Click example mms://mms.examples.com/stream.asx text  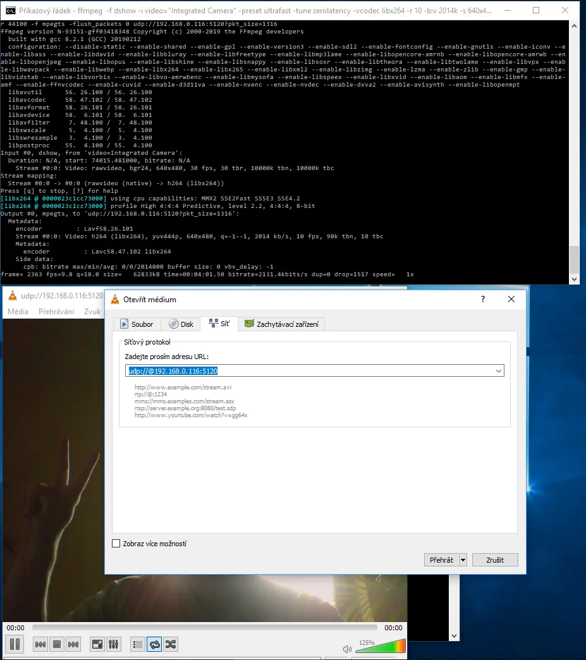tap(185, 401)
